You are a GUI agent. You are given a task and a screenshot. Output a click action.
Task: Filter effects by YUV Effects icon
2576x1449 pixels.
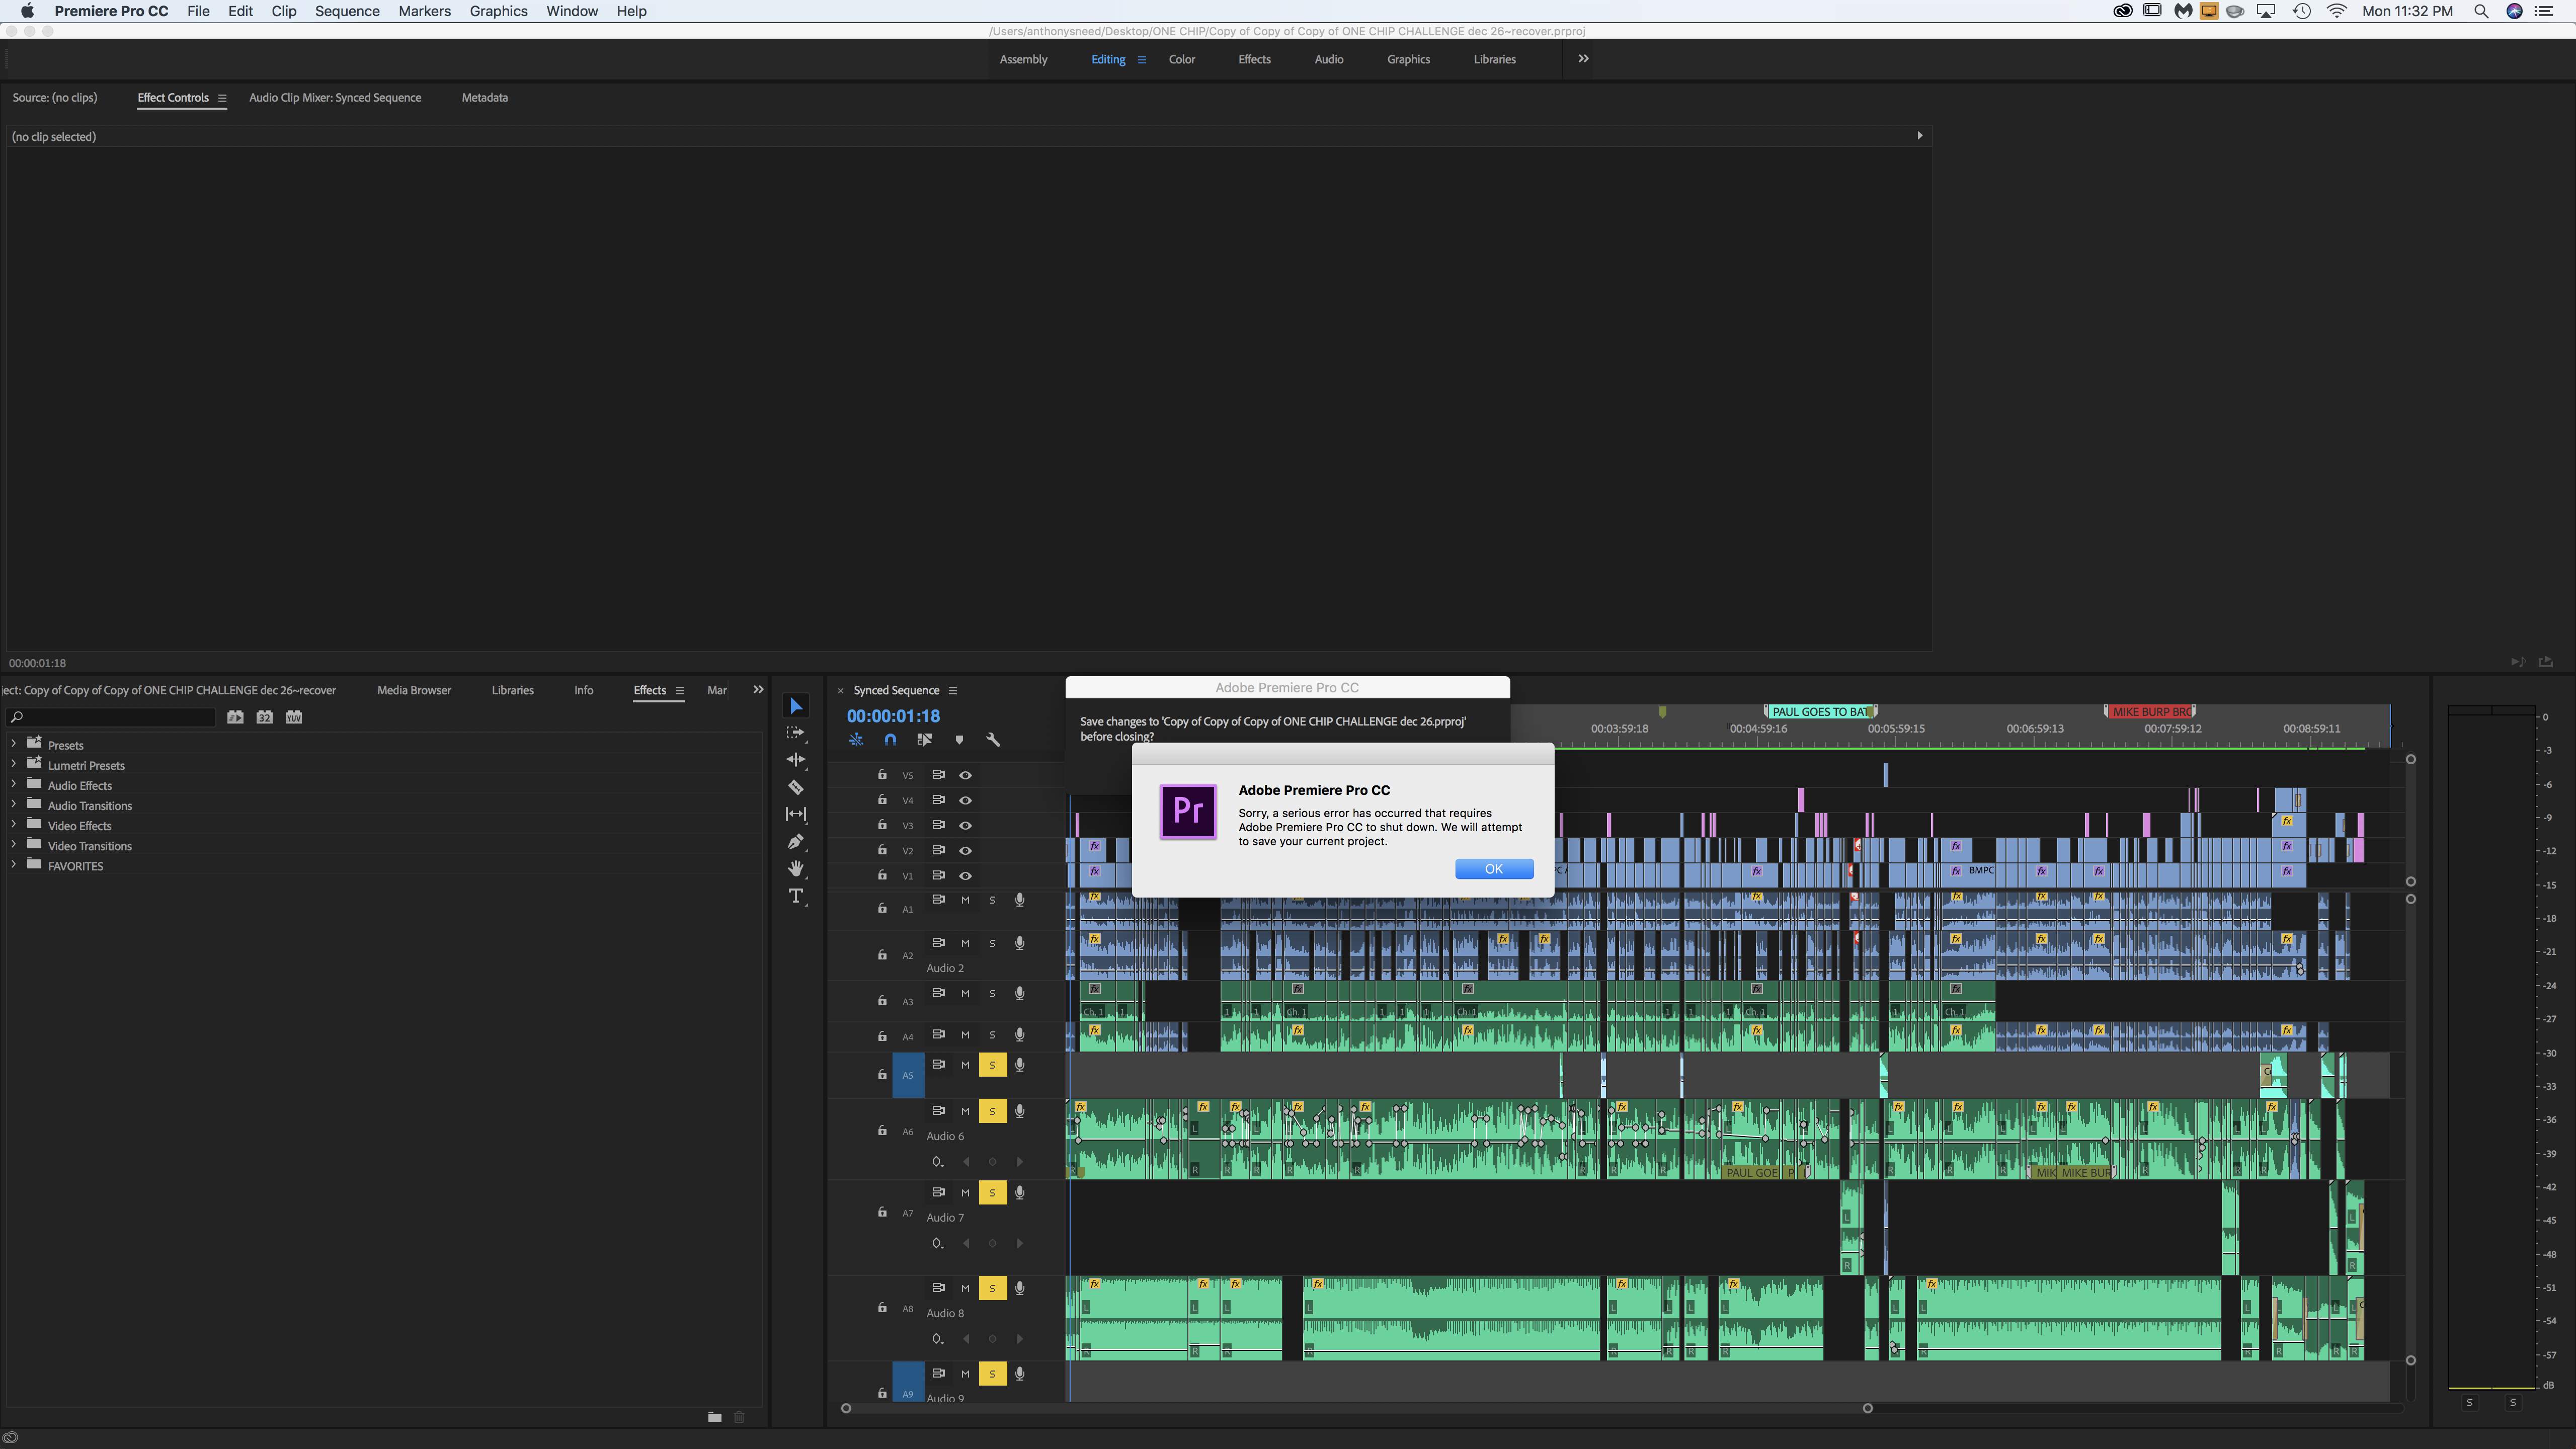tap(294, 717)
